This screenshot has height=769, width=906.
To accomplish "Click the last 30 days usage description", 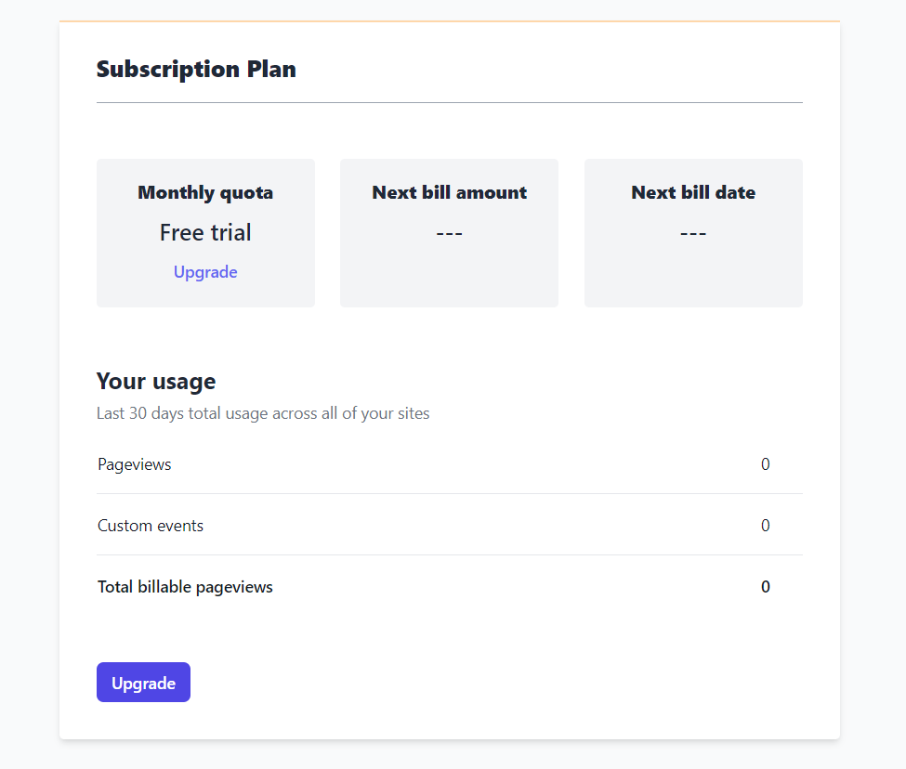I will click(263, 412).
